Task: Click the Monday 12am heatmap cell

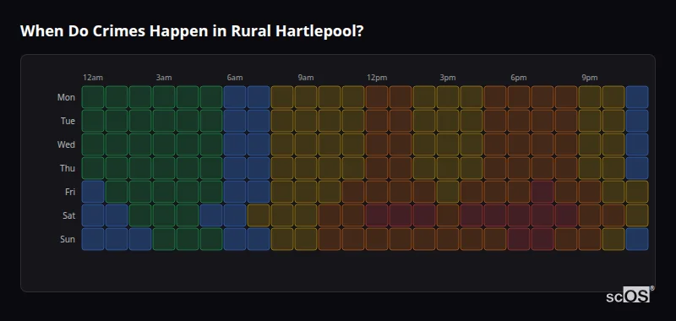Action: pos(93,97)
